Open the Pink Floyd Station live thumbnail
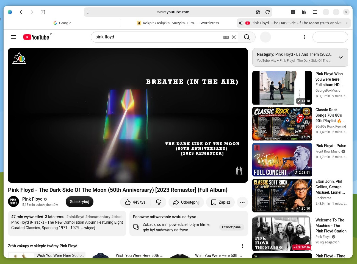Viewport: 357px width, 264px height. pos(282,234)
